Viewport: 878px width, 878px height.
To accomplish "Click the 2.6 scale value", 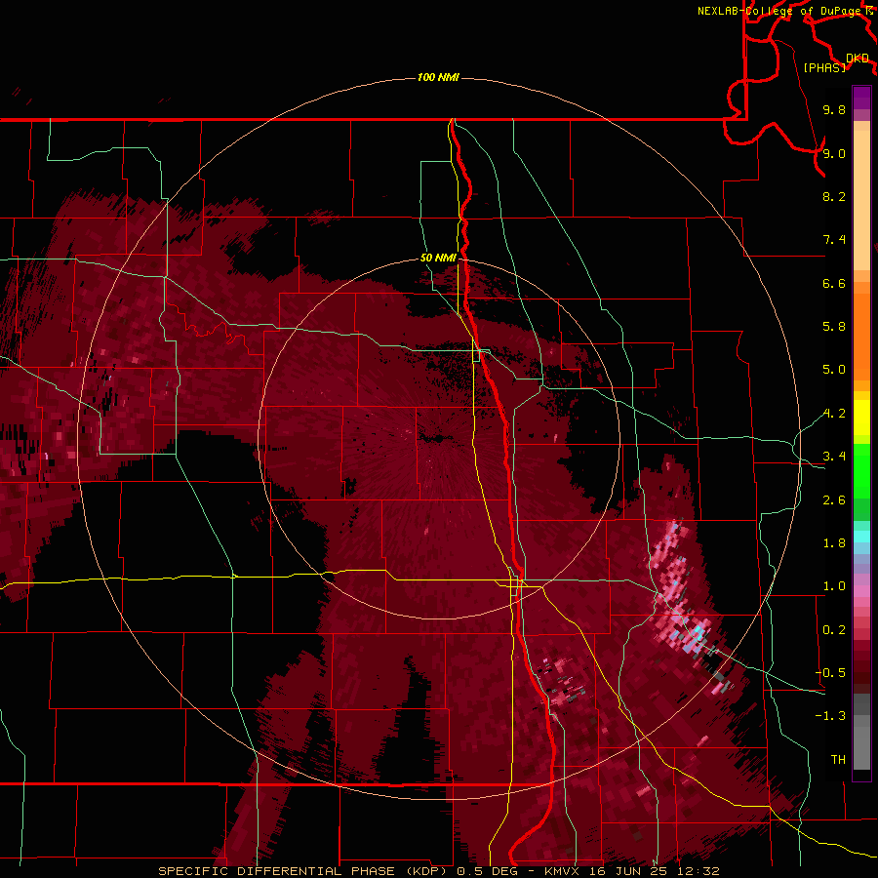I will coord(834,500).
